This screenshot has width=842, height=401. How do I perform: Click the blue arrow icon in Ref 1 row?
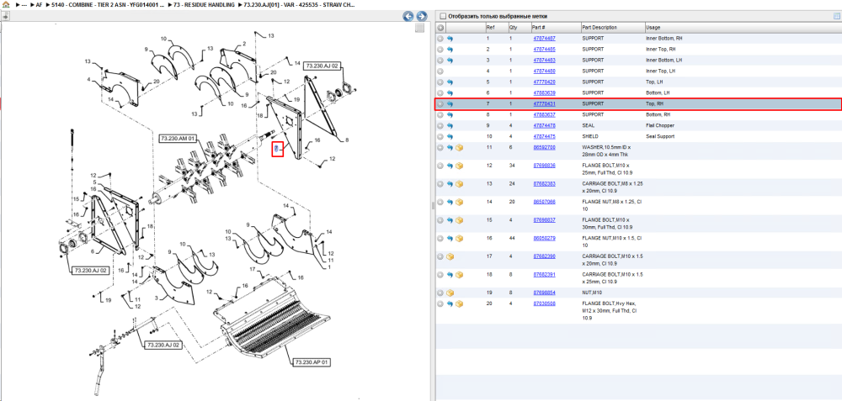tap(450, 39)
